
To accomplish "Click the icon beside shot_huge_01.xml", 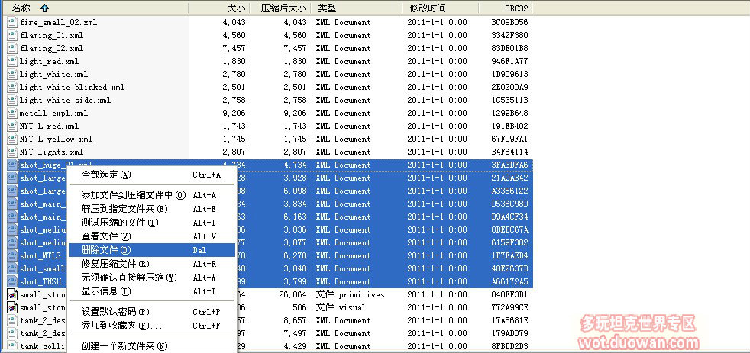I will pyautogui.click(x=12, y=165).
